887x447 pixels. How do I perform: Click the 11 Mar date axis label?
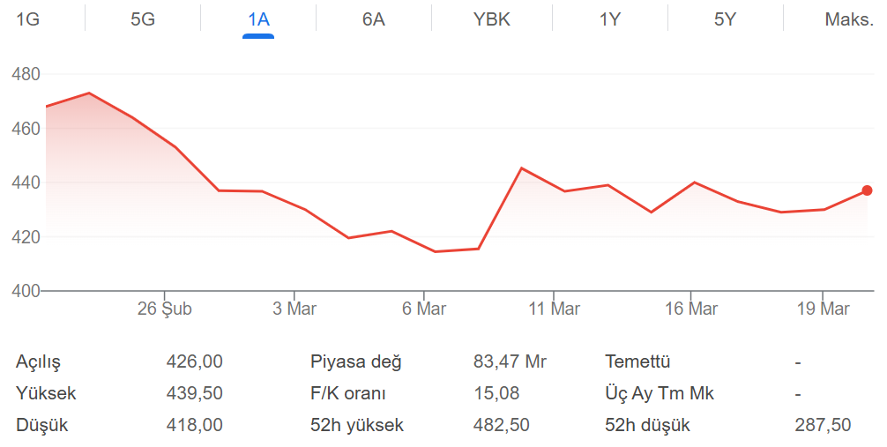click(554, 309)
